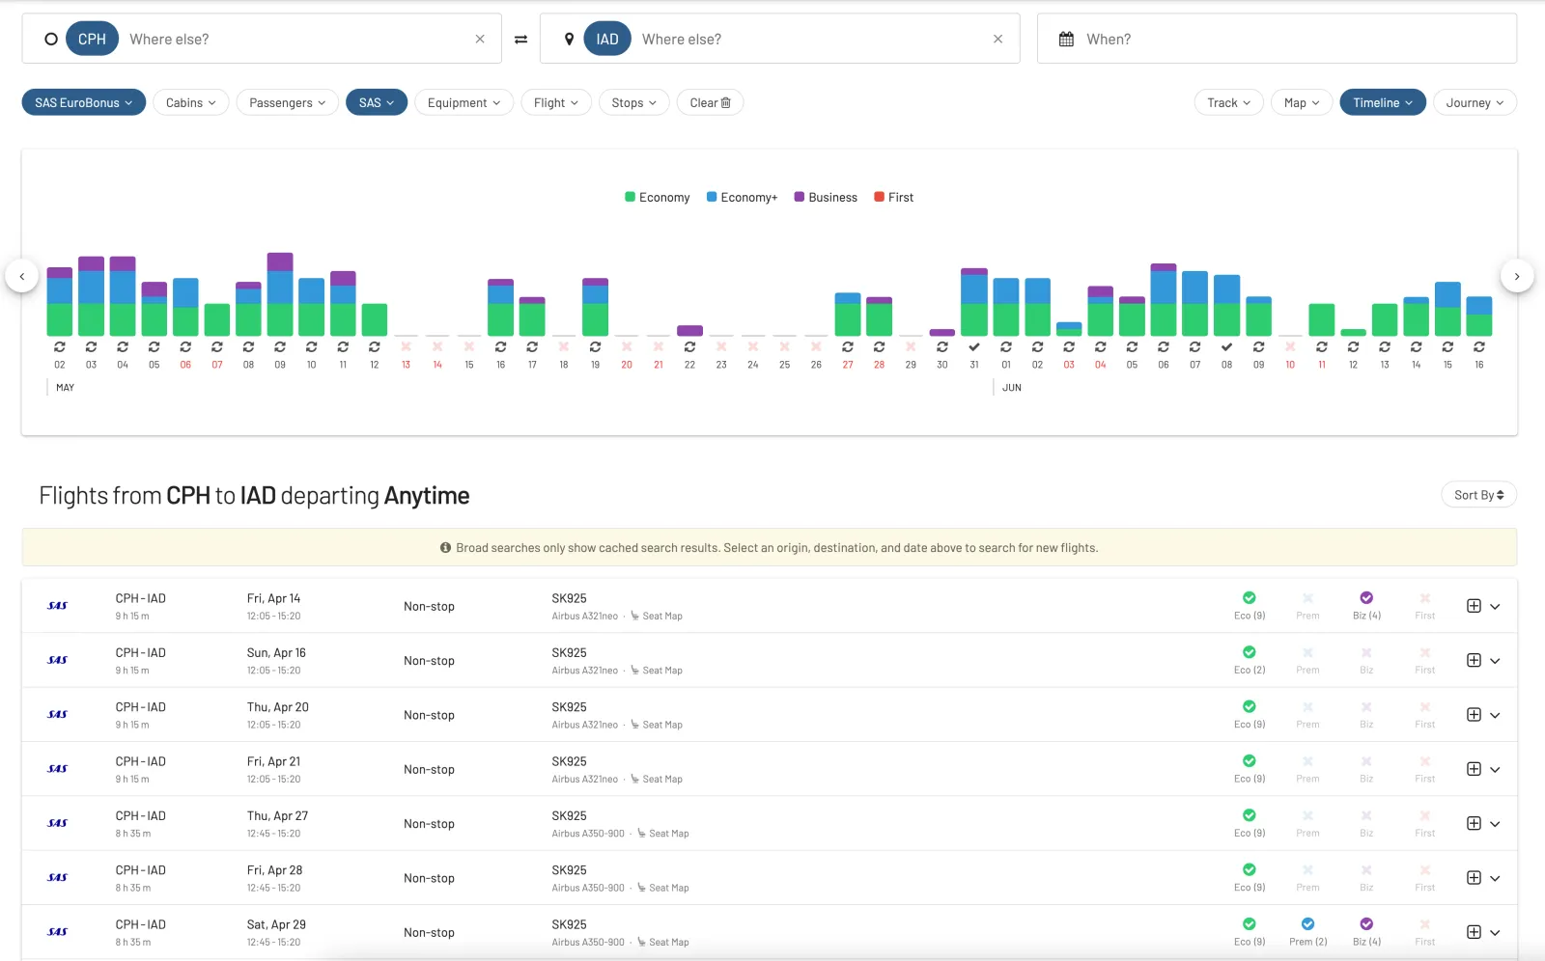
Task: Open Seat Map for Fri, Apr 14 flight
Action: pos(657,617)
